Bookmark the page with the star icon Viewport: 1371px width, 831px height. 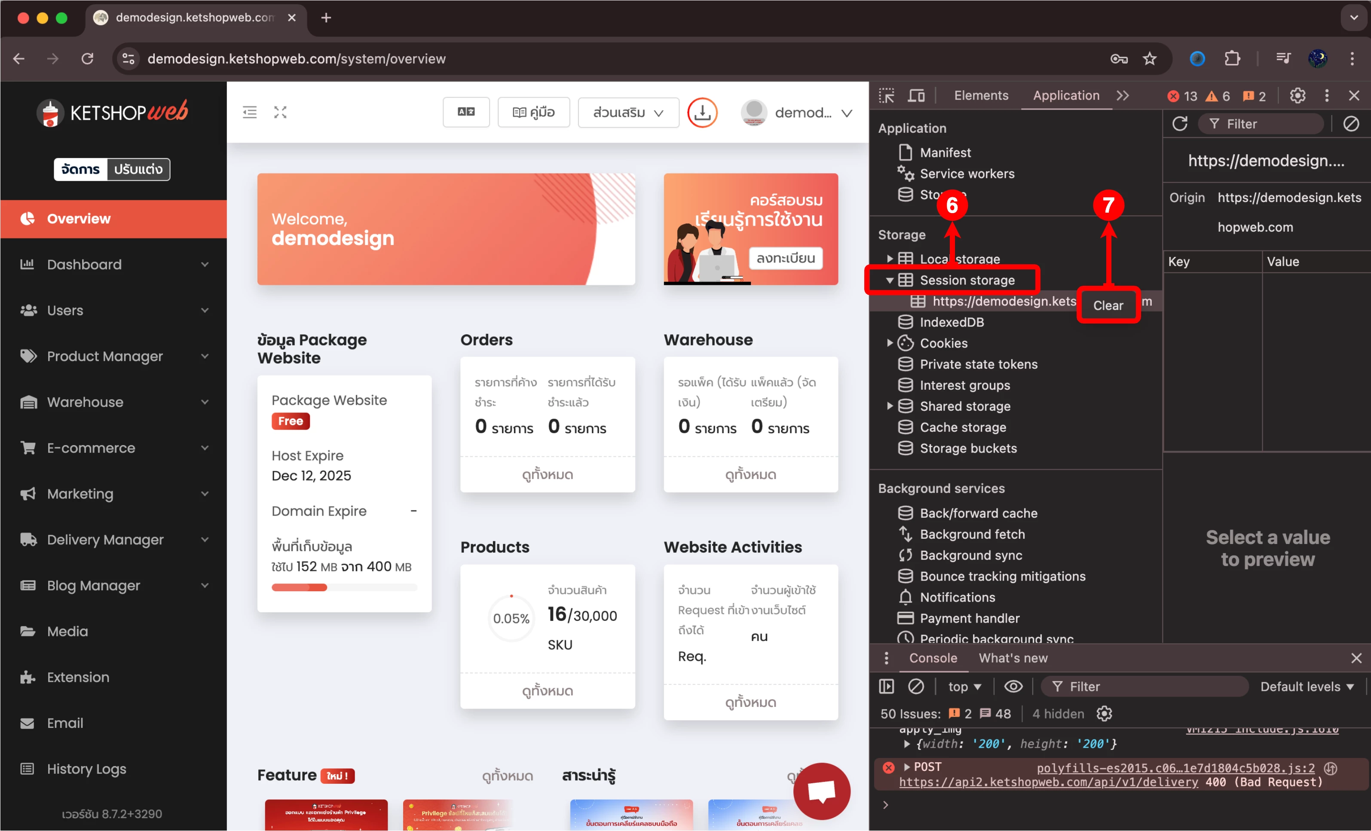1150,58
